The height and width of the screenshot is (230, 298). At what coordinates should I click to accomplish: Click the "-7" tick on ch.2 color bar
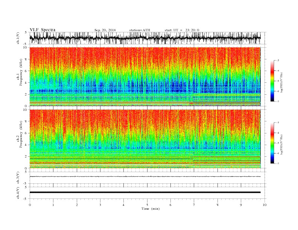click(278, 163)
